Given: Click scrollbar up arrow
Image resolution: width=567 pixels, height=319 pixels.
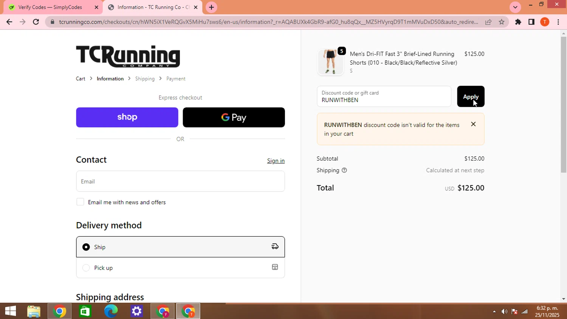Looking at the screenshot, I should point(563,34).
